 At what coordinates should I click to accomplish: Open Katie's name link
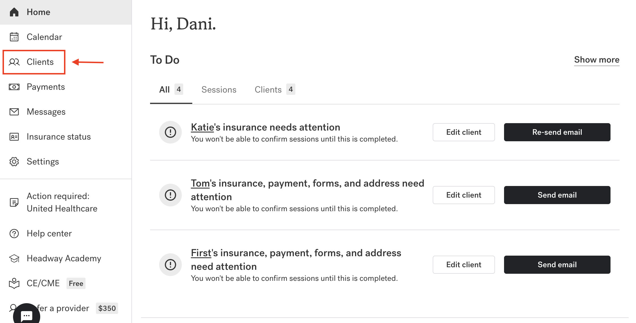coord(202,127)
